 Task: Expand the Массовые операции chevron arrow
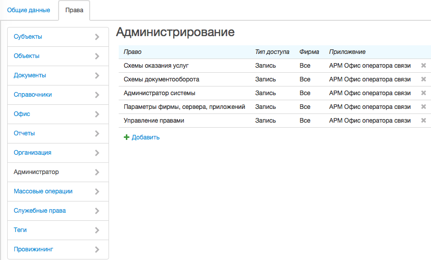pos(97,192)
